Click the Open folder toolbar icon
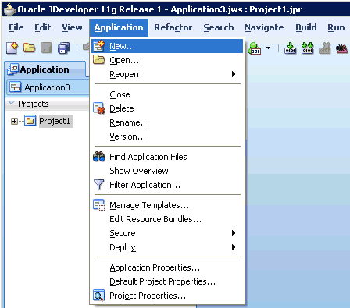The image size is (350, 308). click(29, 48)
